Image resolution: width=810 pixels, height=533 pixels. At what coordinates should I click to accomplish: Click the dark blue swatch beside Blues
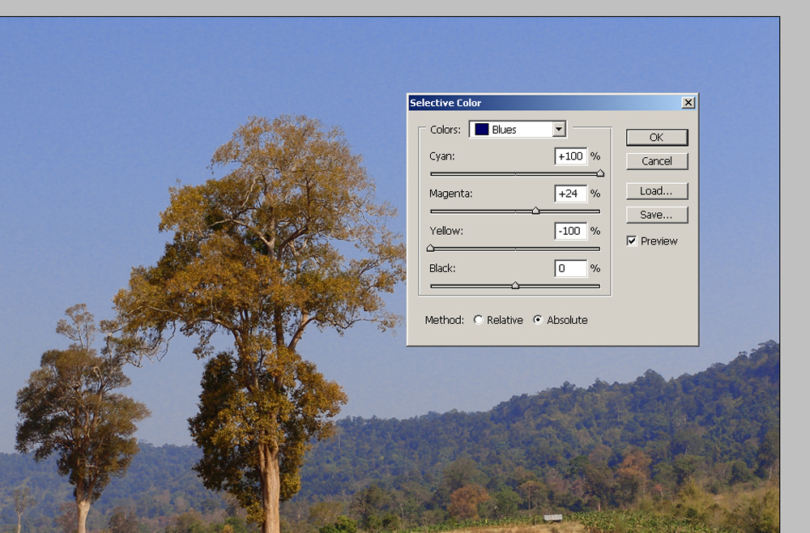(481, 130)
